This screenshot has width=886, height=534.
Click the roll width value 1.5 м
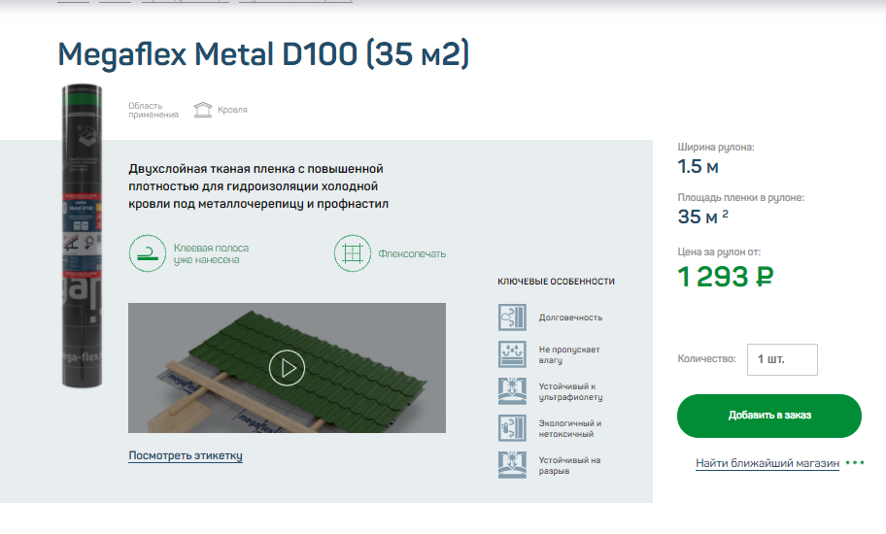[698, 167]
